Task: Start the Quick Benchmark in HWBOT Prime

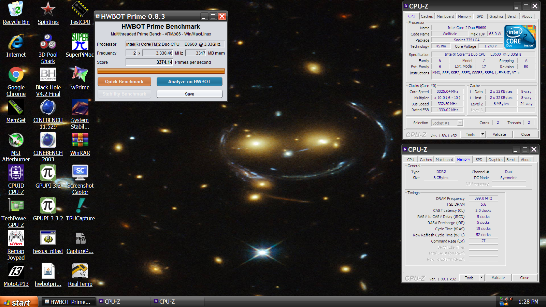Action: pyautogui.click(x=124, y=82)
